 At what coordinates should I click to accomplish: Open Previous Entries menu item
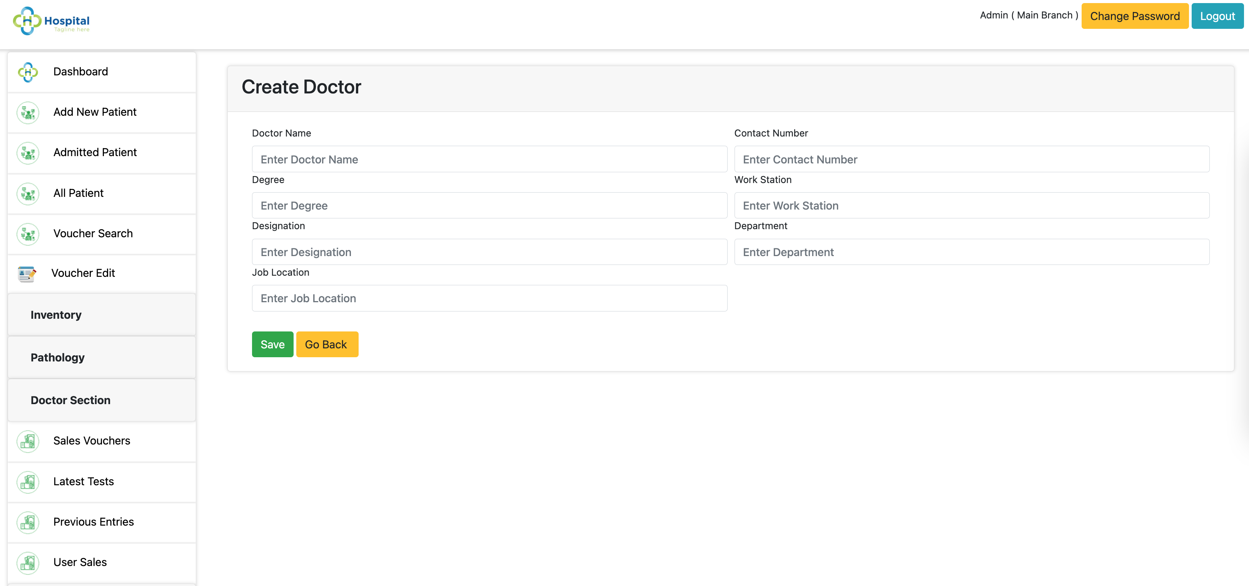point(102,523)
